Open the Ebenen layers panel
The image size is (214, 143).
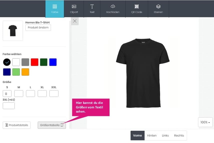pos(158,9)
